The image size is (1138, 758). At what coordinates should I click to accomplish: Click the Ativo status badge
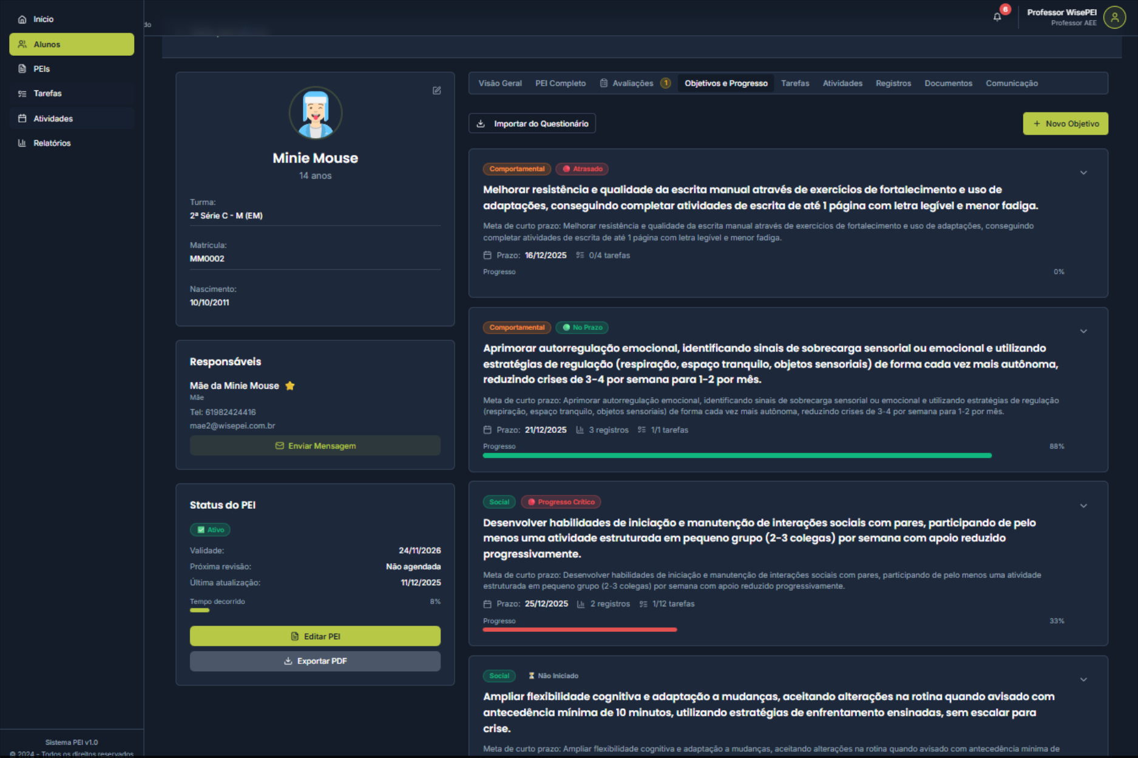pyautogui.click(x=210, y=530)
